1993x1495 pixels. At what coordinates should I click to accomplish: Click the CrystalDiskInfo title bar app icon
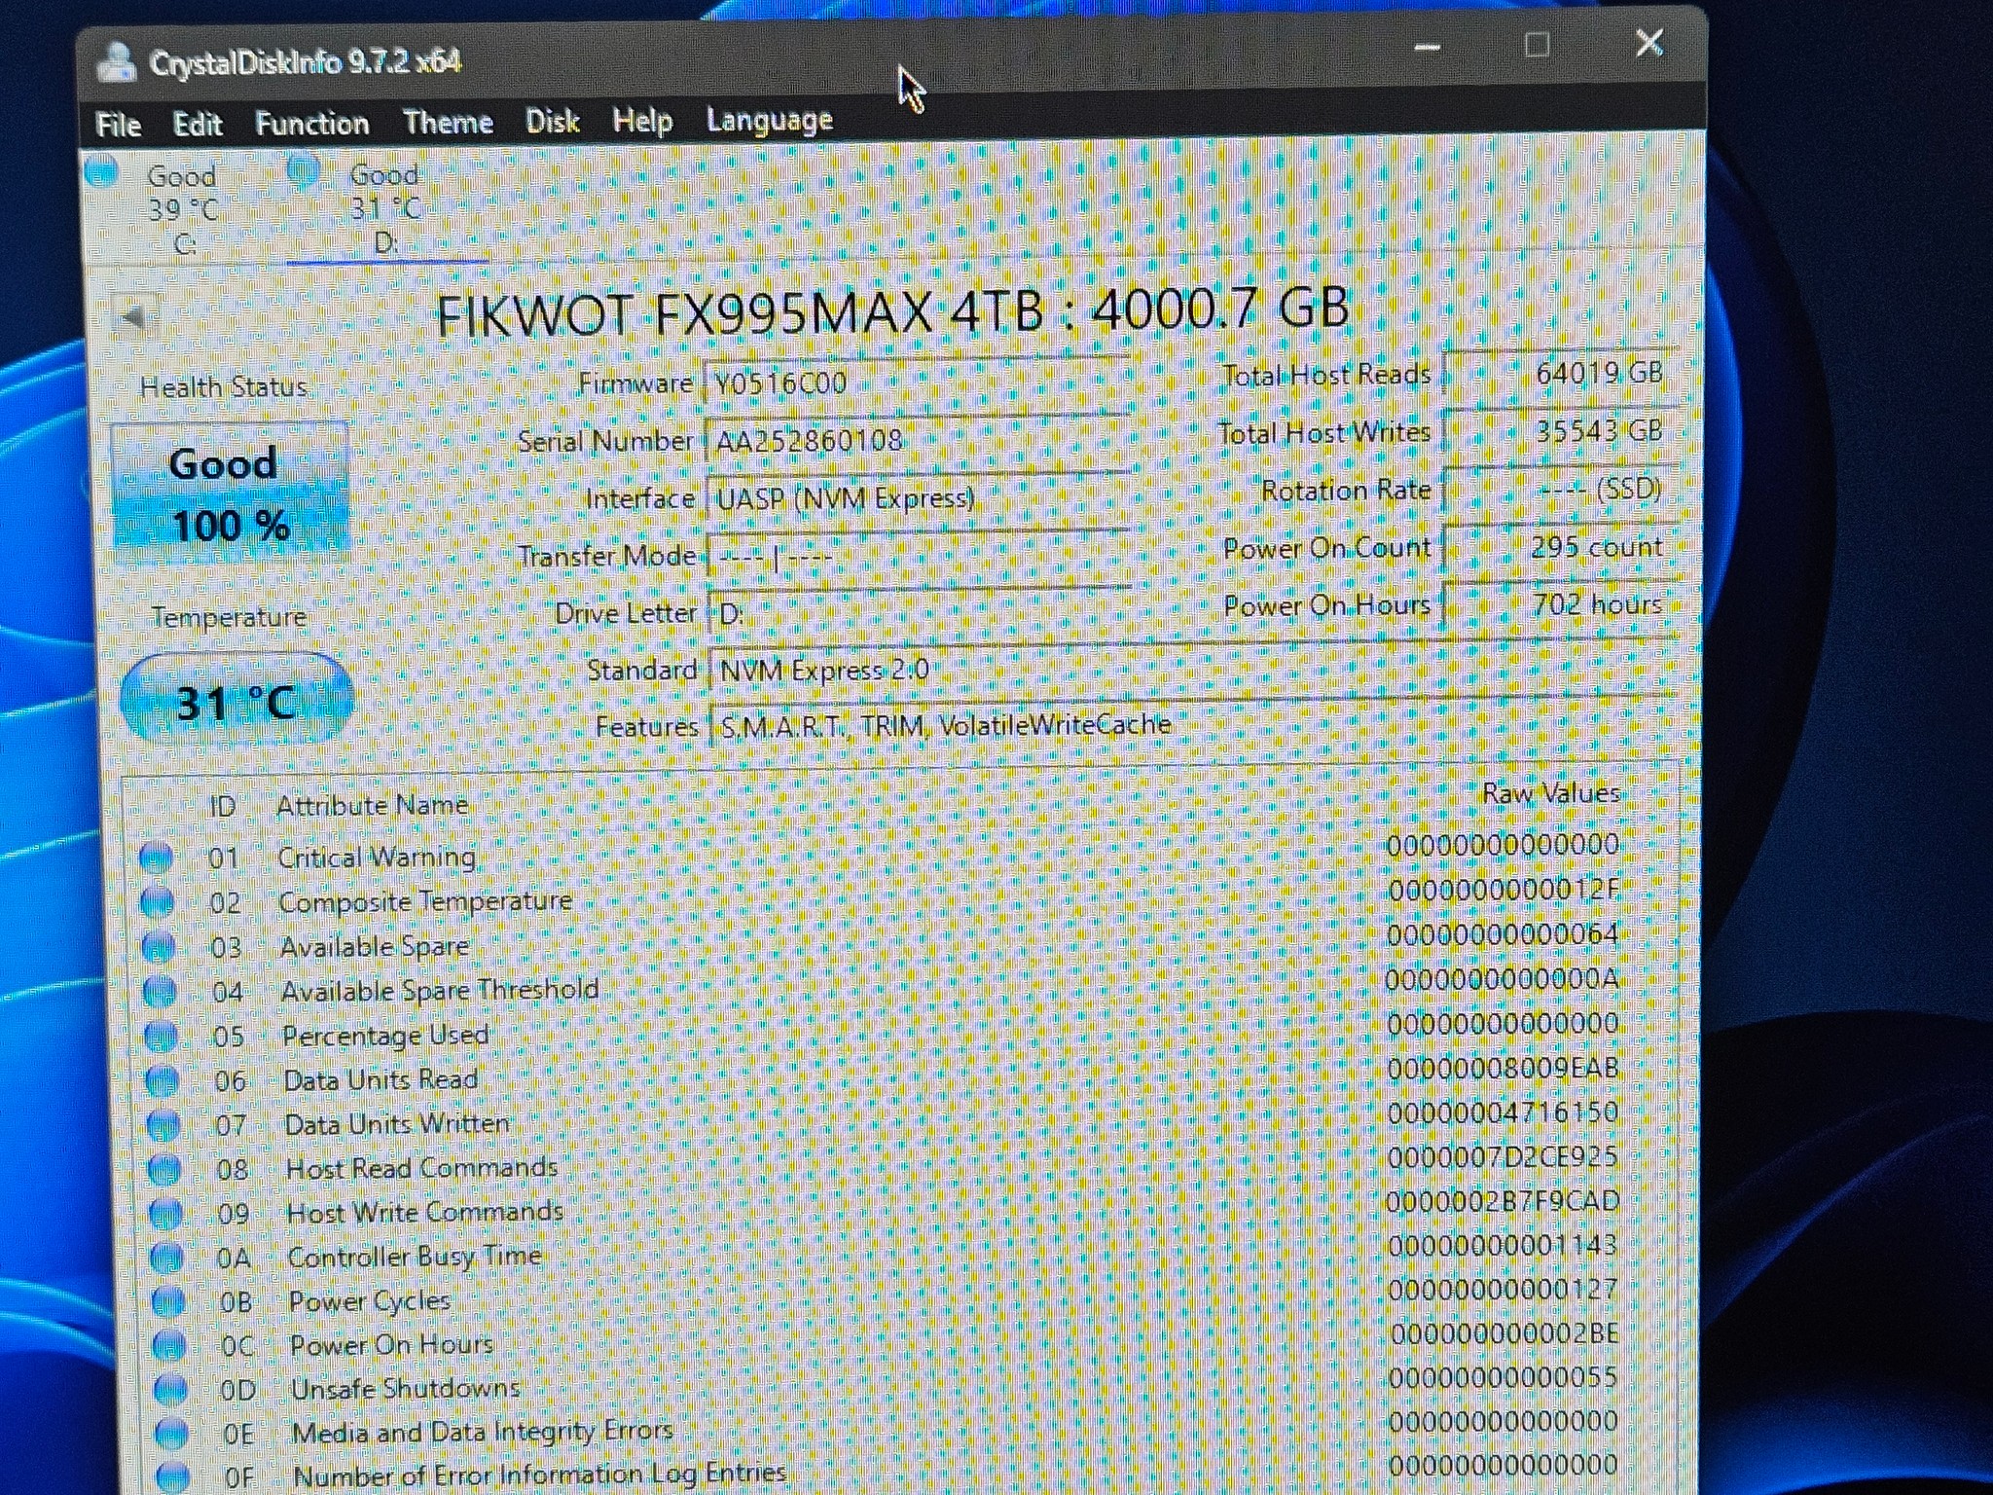[117, 64]
